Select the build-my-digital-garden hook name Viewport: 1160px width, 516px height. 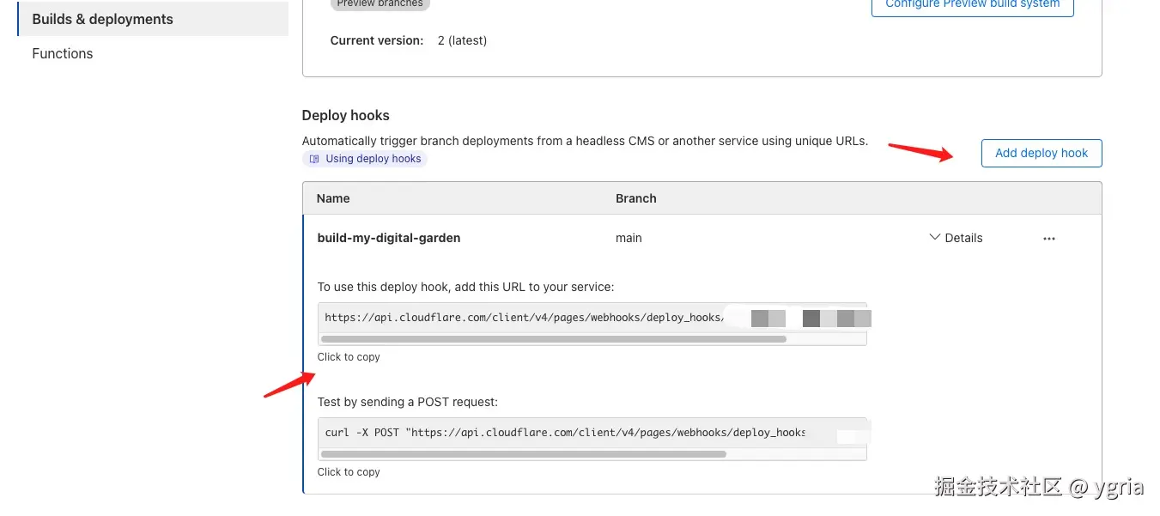click(x=389, y=238)
